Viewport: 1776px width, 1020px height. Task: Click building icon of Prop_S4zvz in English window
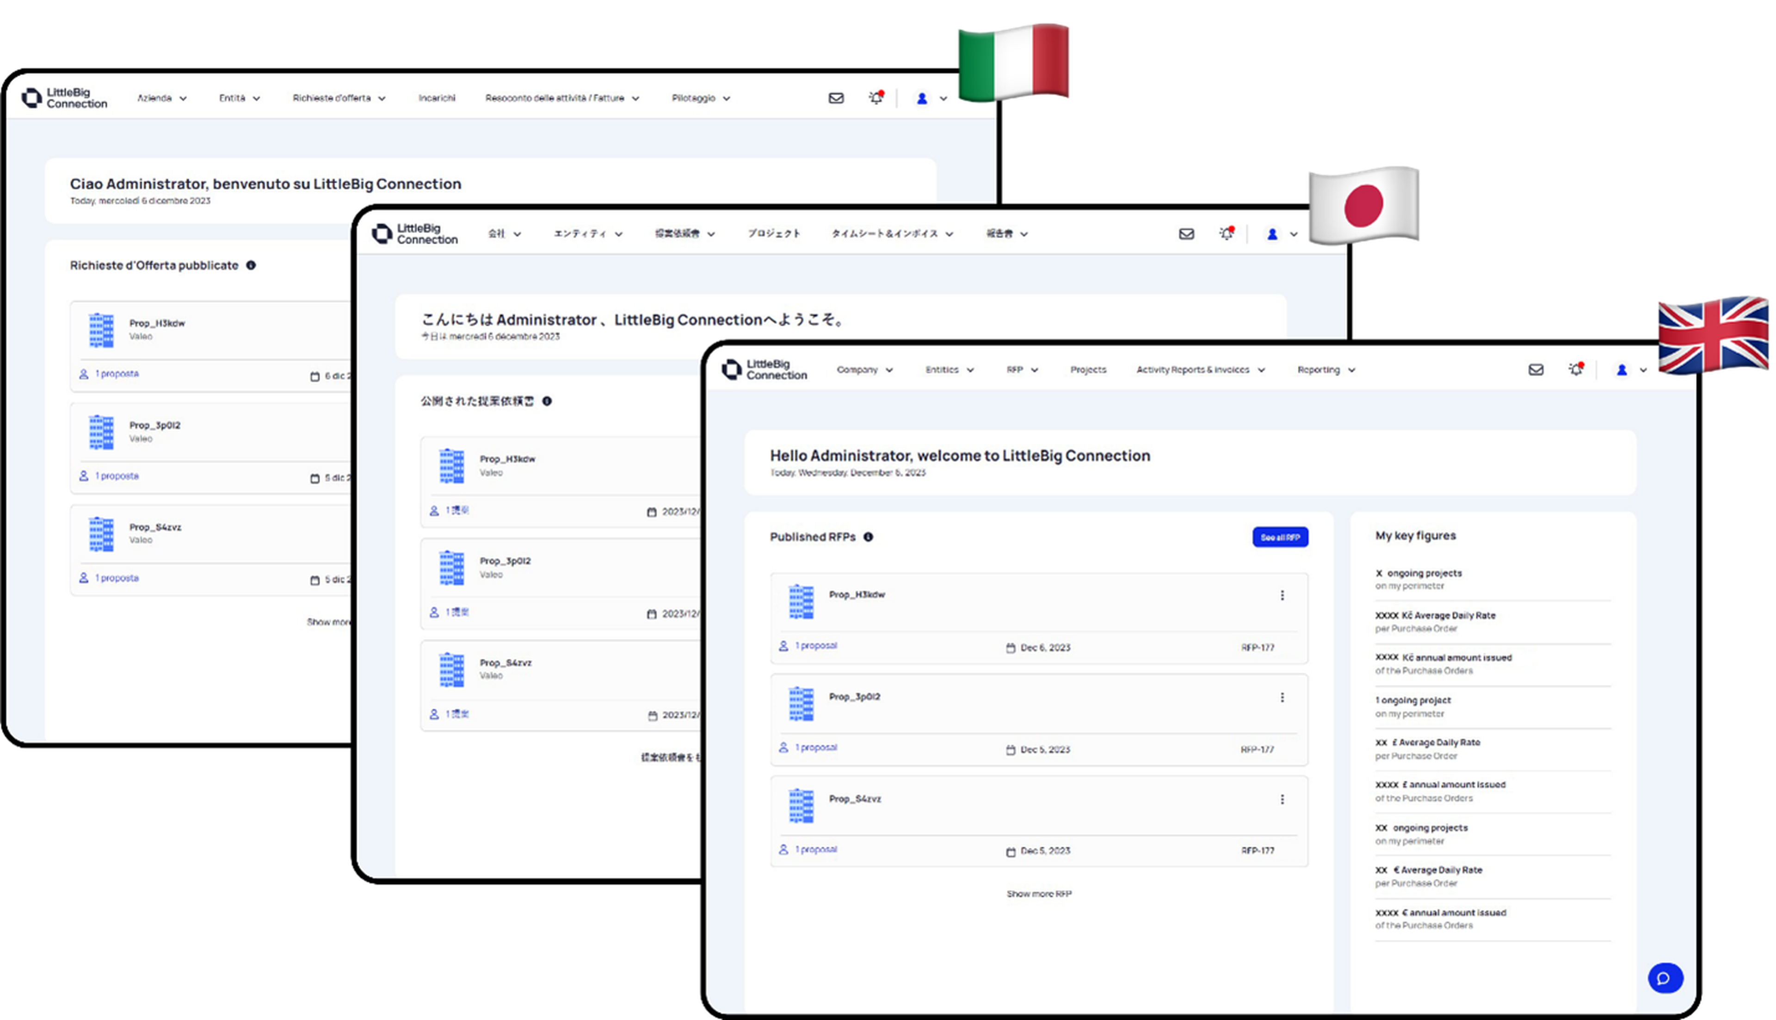[801, 806]
